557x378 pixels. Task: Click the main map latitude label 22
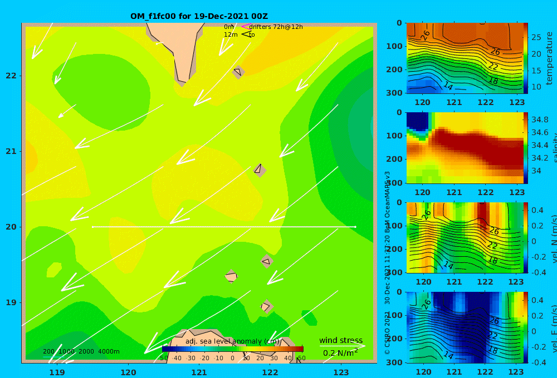click(11, 76)
